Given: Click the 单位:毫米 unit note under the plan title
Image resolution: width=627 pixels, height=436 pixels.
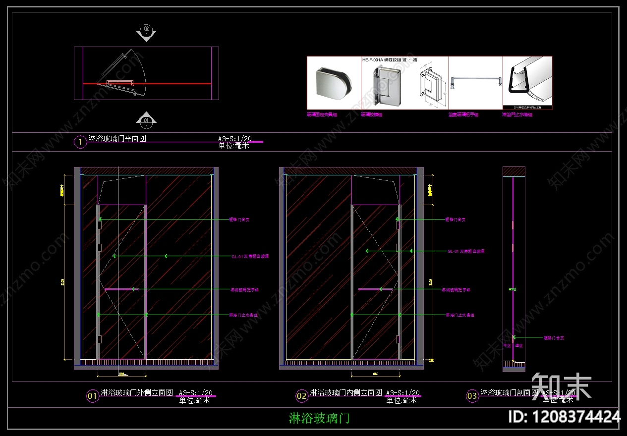Looking at the screenshot, I should 234,146.
